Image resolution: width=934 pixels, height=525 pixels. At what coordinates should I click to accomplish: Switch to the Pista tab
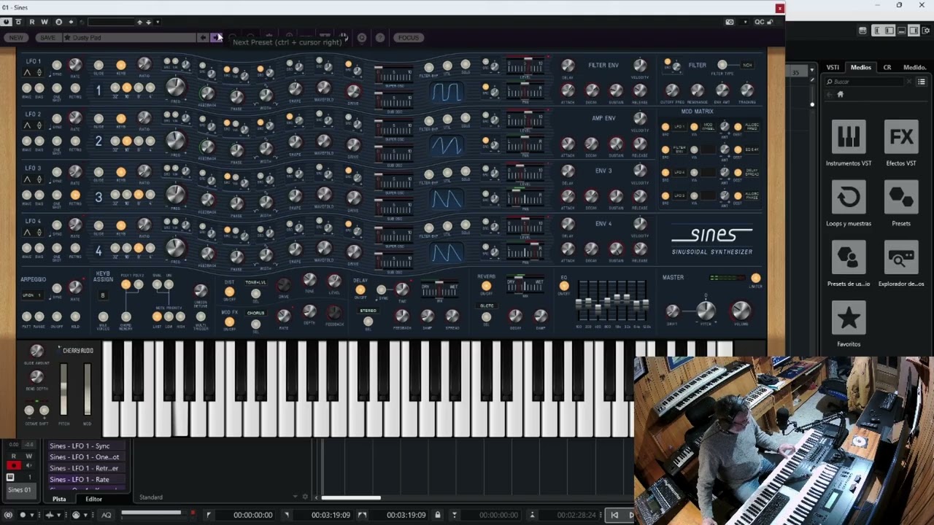(59, 499)
